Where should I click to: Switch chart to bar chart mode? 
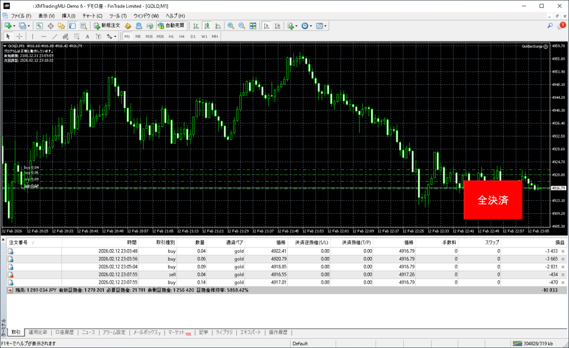pyautogui.click(x=196, y=26)
